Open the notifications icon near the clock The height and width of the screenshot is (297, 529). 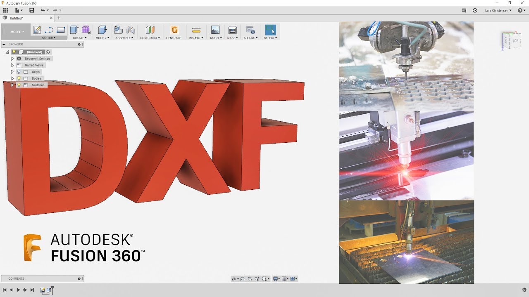click(x=464, y=10)
